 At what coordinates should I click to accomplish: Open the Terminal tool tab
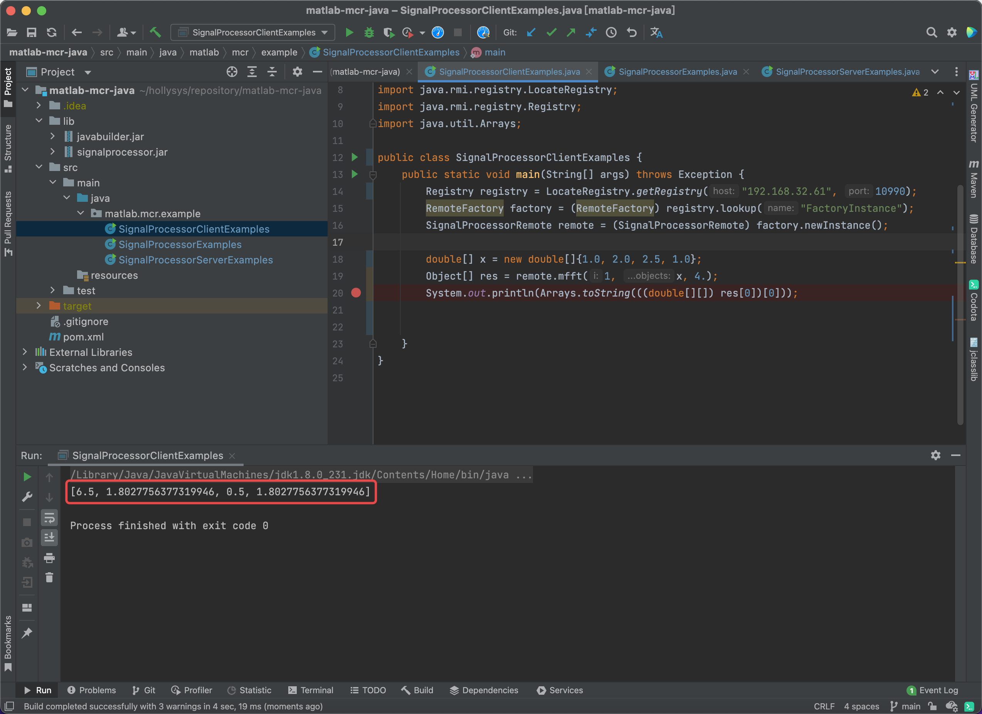pos(311,690)
